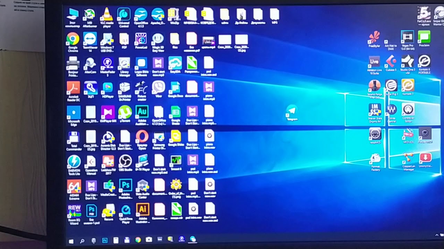Select the MasterFader 5 desktop icon

coord(107,66)
